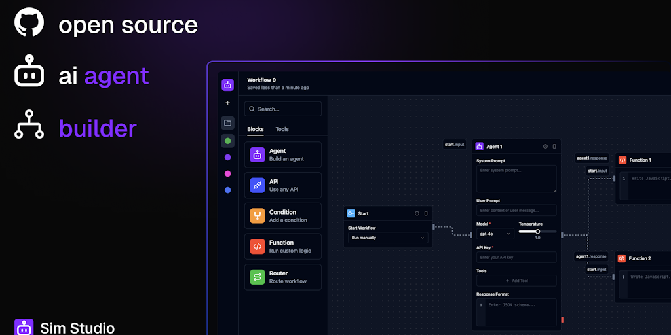The height and width of the screenshot is (335, 671).
Task: Click the Agent 1 right-side output handle
Action: 562,235
